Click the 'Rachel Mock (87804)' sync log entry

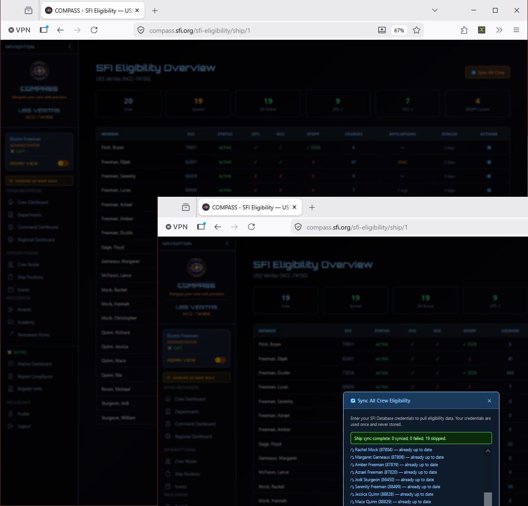391,450
